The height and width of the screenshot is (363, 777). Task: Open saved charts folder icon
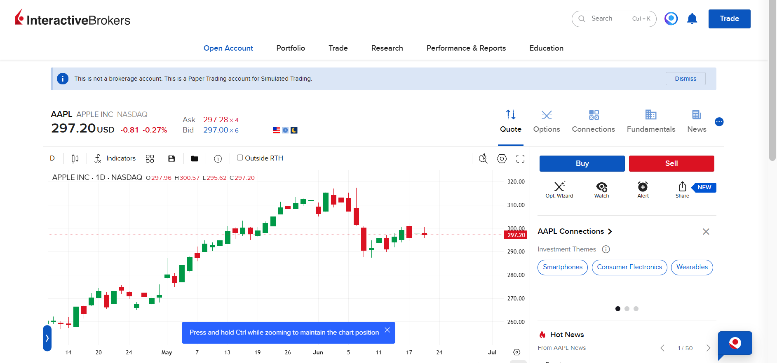(195, 158)
